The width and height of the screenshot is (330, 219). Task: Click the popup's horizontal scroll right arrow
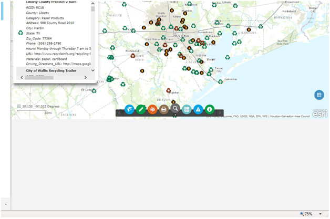[x=86, y=77]
